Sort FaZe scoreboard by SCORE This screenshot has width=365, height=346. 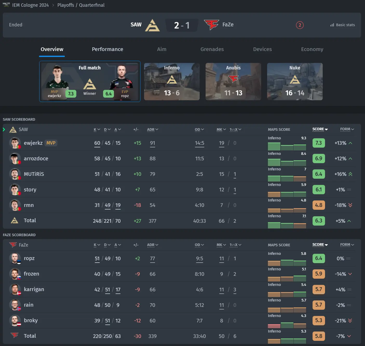point(320,244)
